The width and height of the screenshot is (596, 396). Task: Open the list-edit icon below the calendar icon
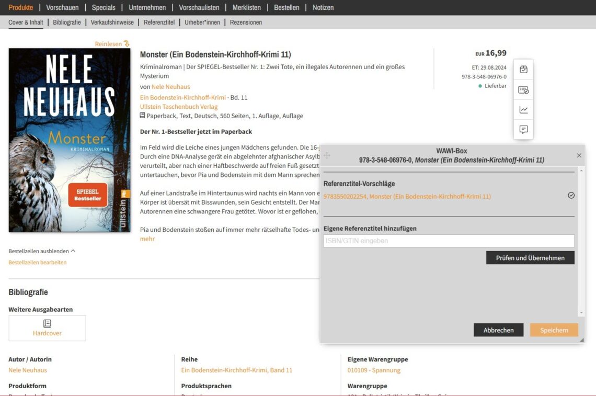click(x=523, y=90)
